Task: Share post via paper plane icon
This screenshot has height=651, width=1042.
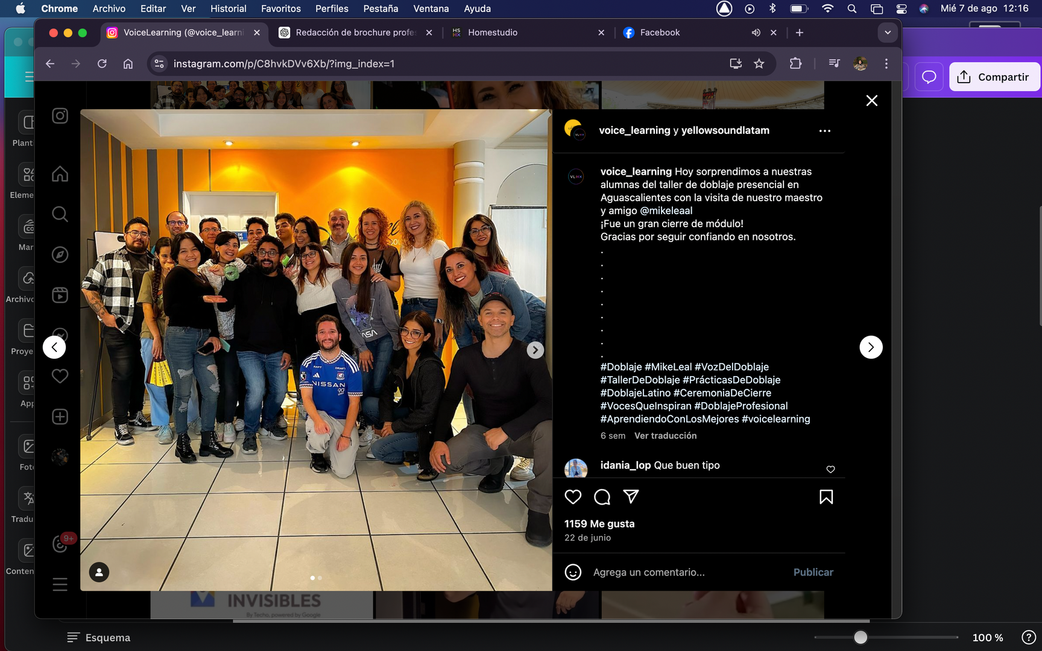Action: [x=631, y=497]
